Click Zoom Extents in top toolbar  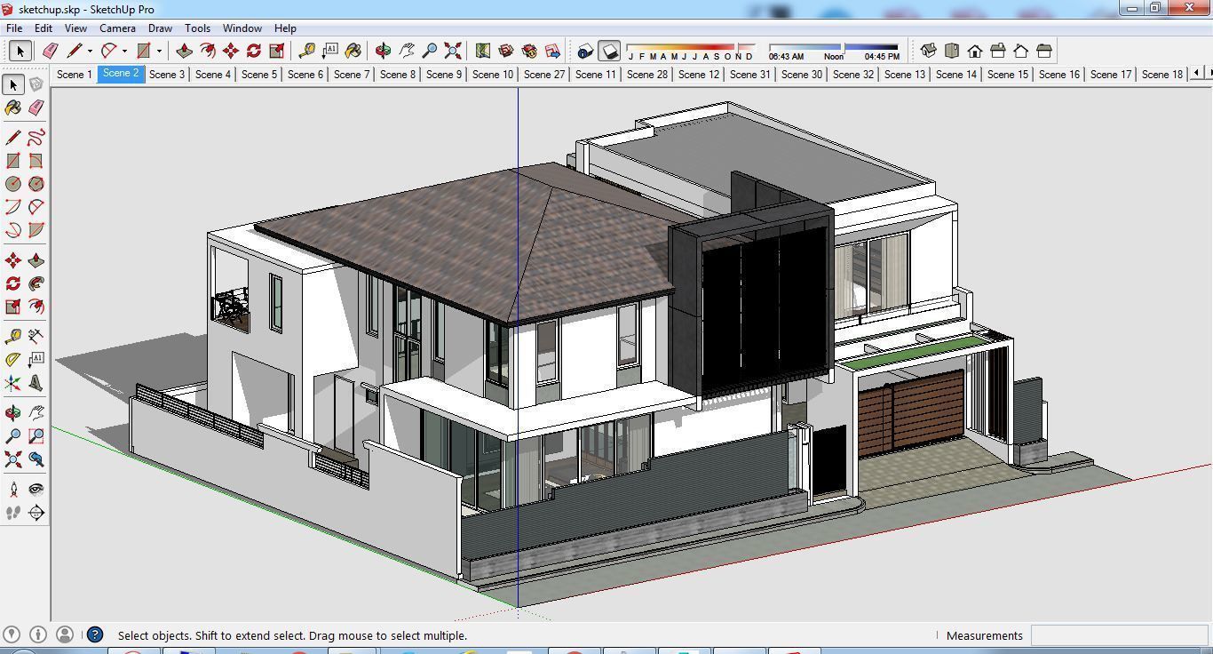pos(453,51)
